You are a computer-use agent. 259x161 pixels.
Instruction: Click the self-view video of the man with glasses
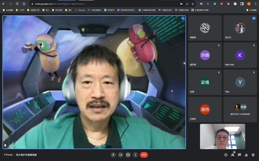click(x=222, y=136)
